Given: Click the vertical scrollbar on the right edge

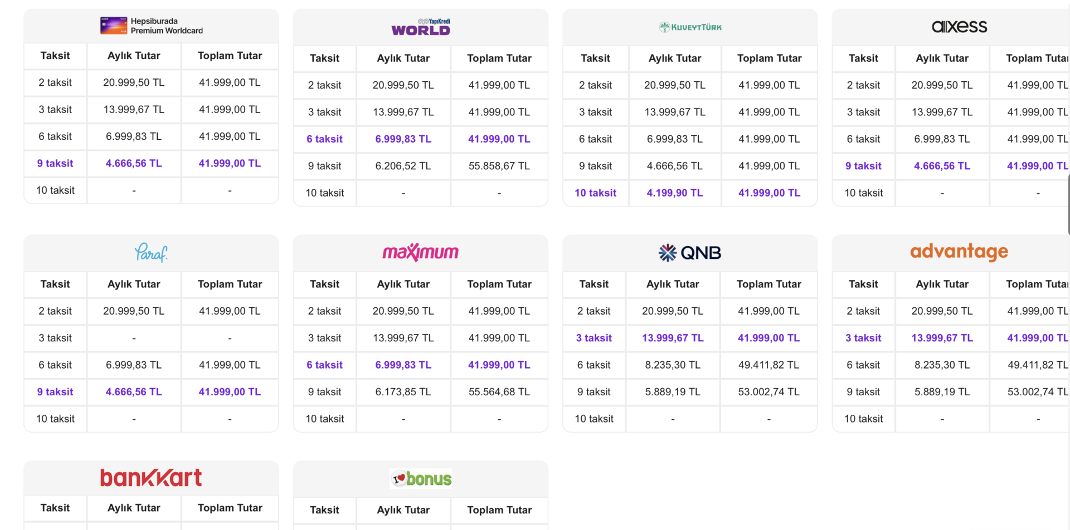Looking at the screenshot, I should (x=1068, y=204).
